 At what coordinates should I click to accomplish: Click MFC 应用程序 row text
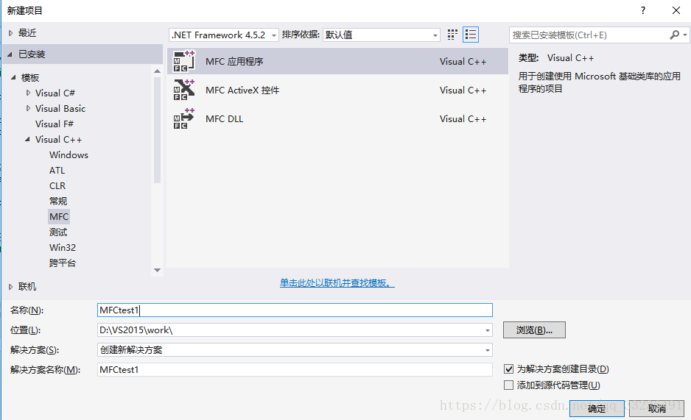pyautogui.click(x=234, y=62)
